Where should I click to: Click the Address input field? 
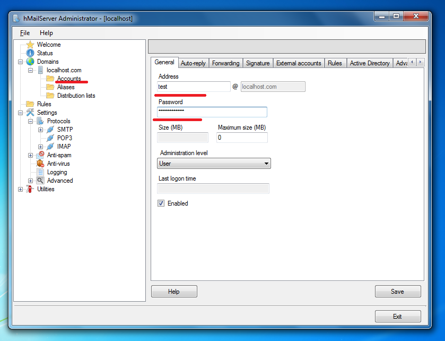(x=194, y=87)
